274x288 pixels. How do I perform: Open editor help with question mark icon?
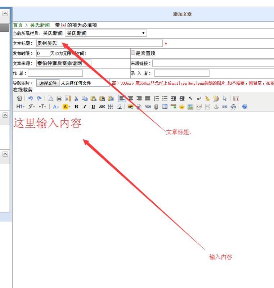(245, 107)
